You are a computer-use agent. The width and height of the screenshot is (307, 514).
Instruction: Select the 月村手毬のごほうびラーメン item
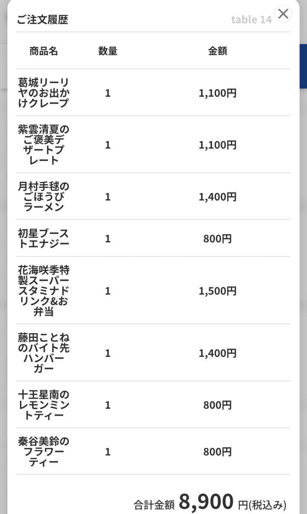[44, 196]
